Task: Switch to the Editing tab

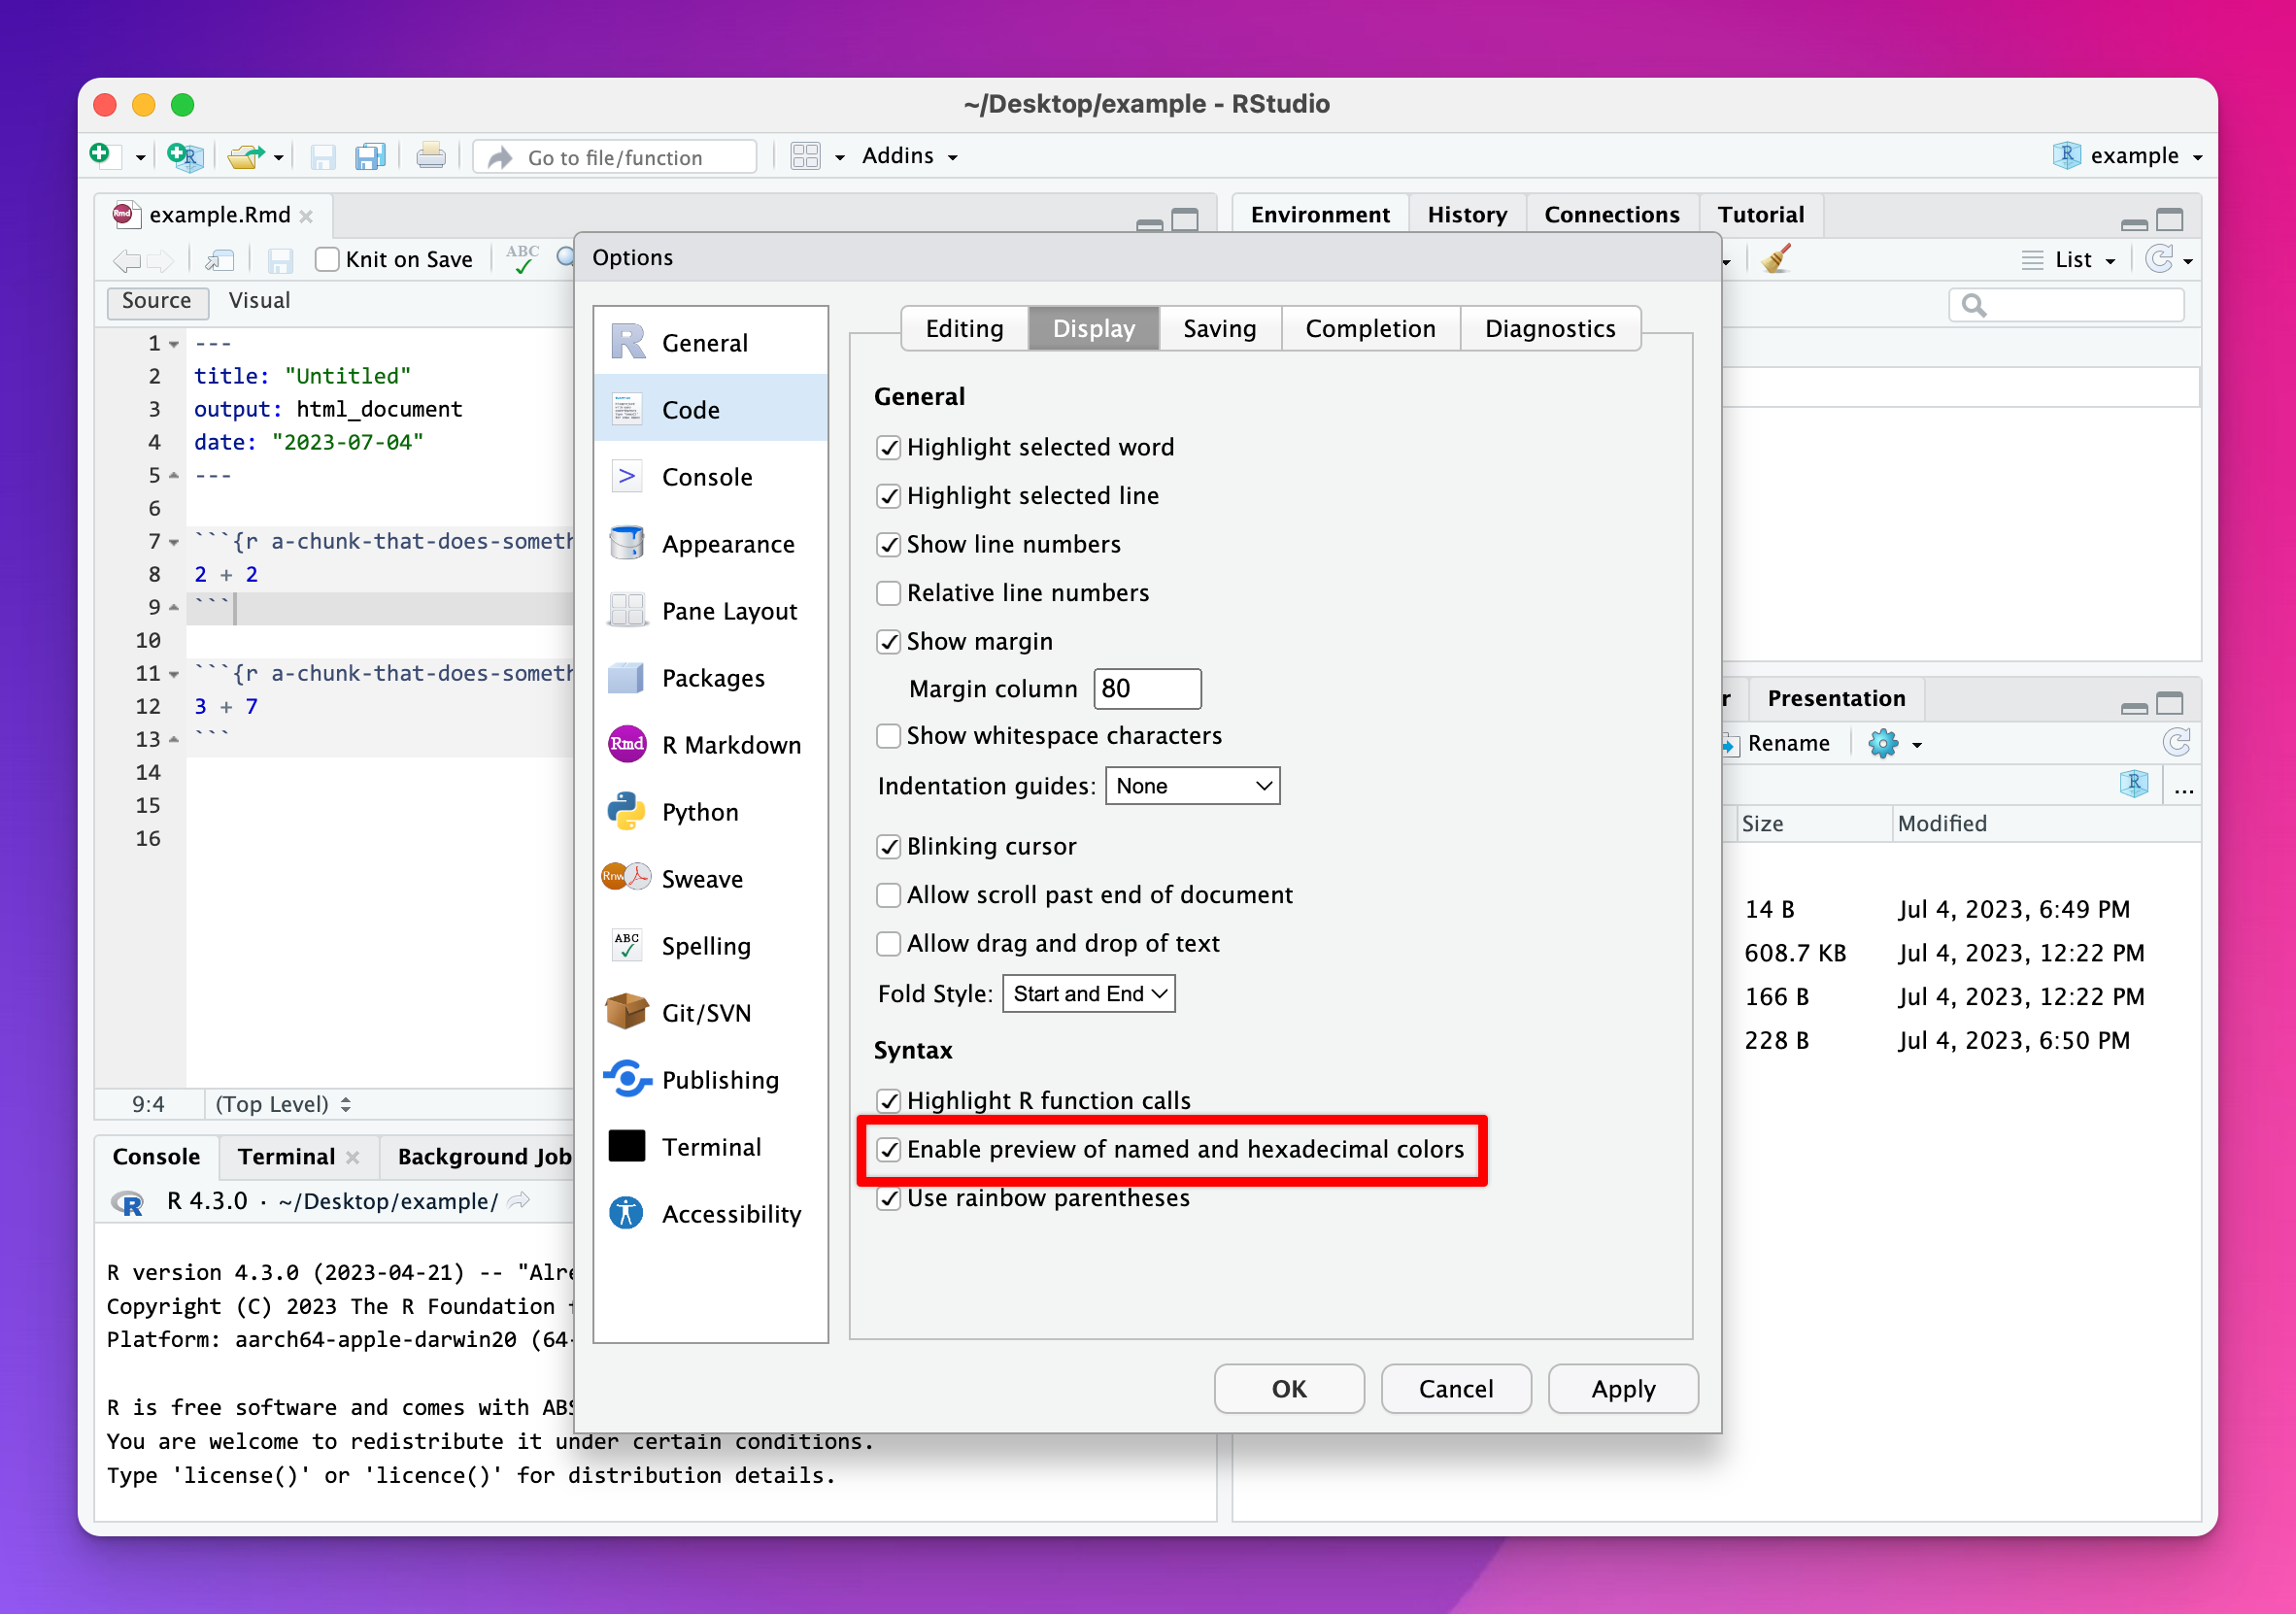Action: (964, 329)
